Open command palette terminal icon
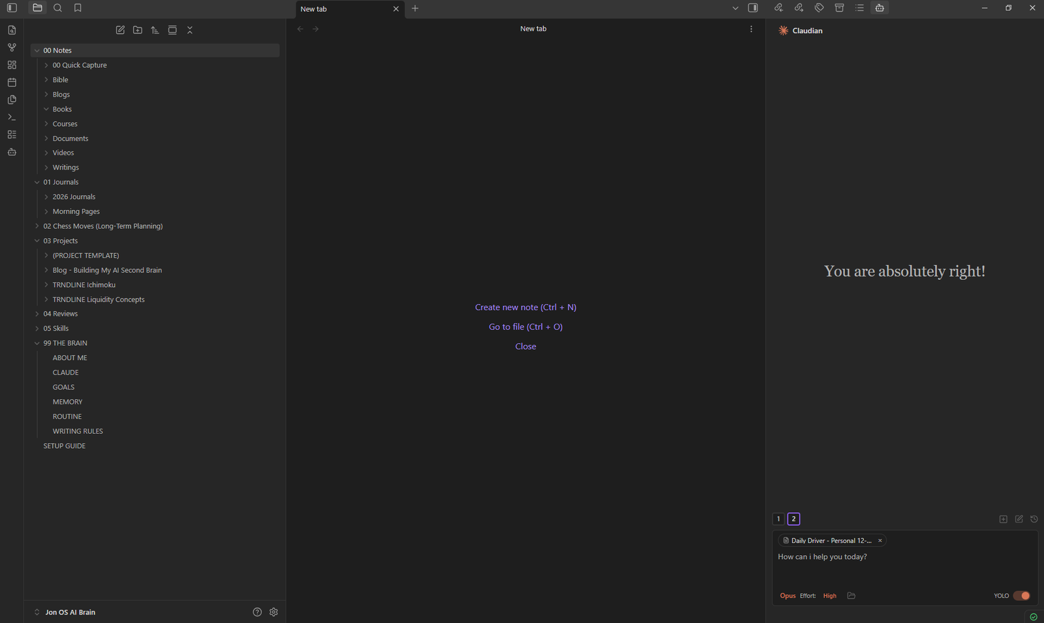This screenshot has width=1044, height=623. pos(12,117)
